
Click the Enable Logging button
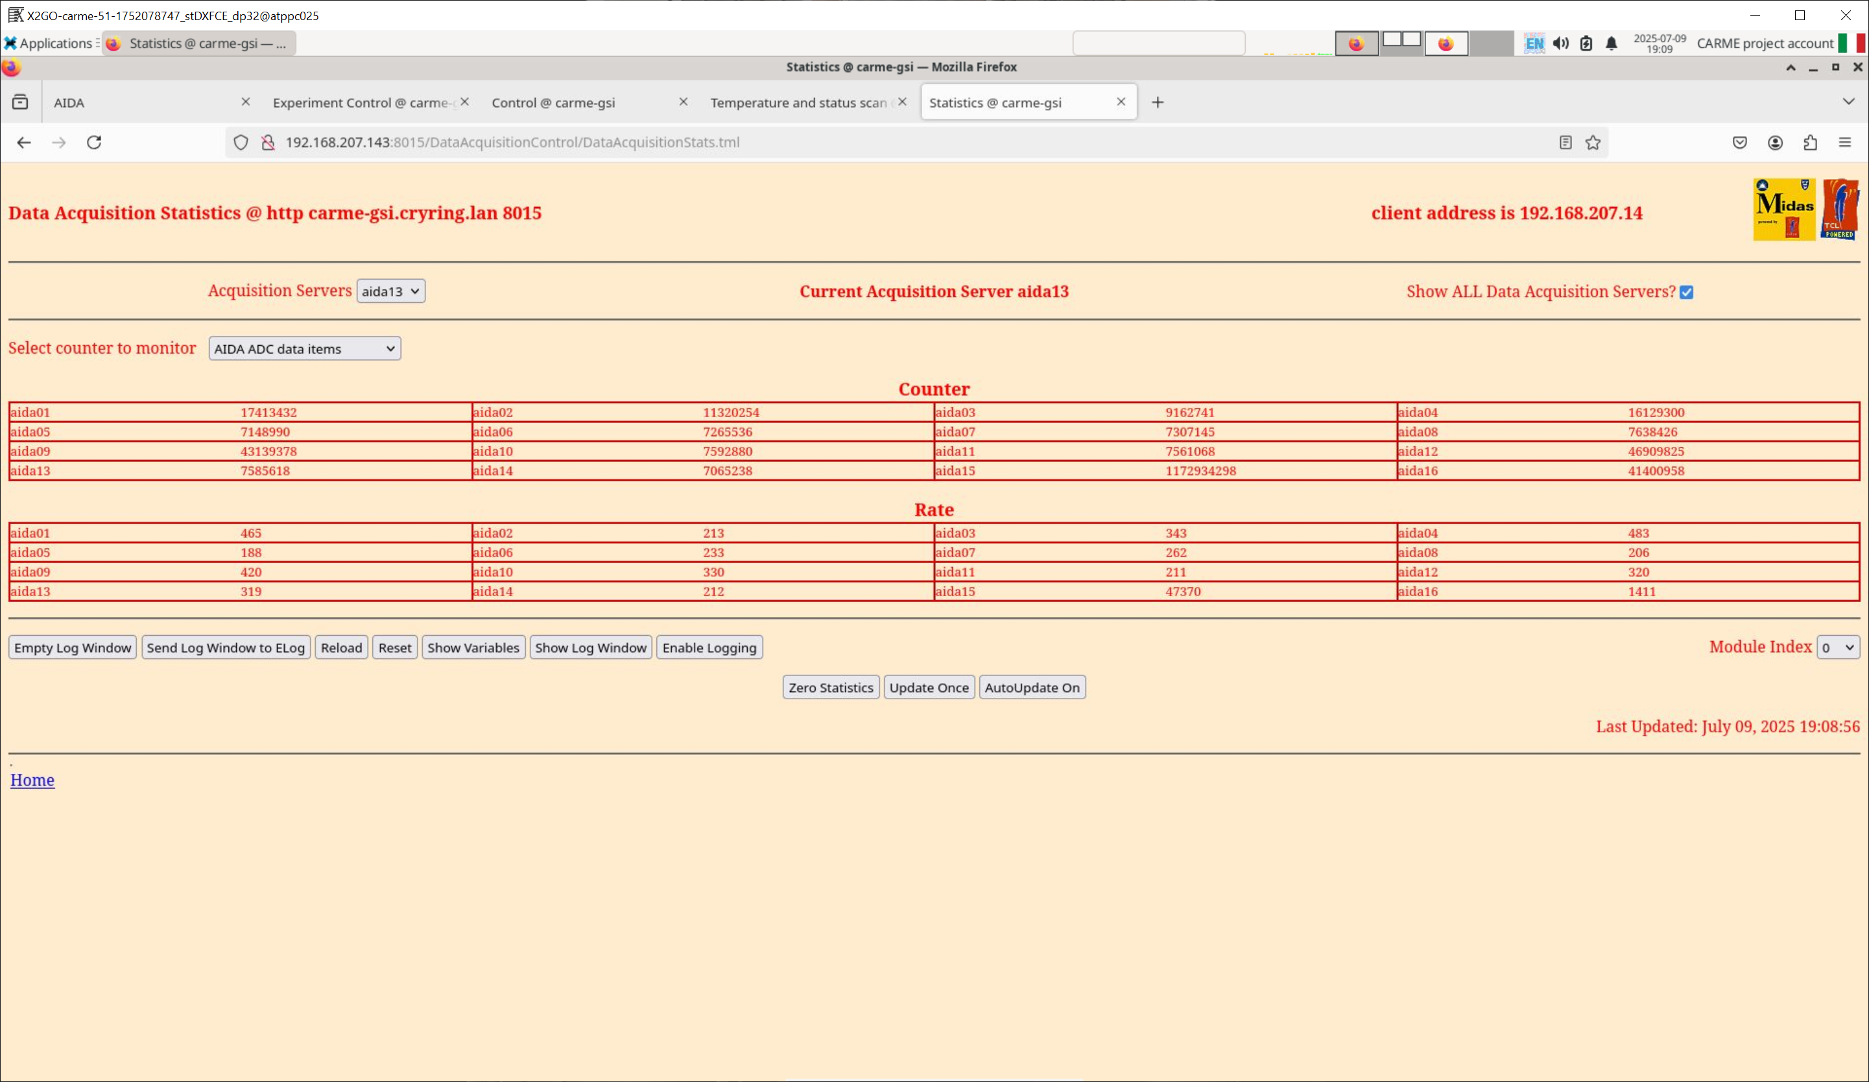tap(708, 647)
